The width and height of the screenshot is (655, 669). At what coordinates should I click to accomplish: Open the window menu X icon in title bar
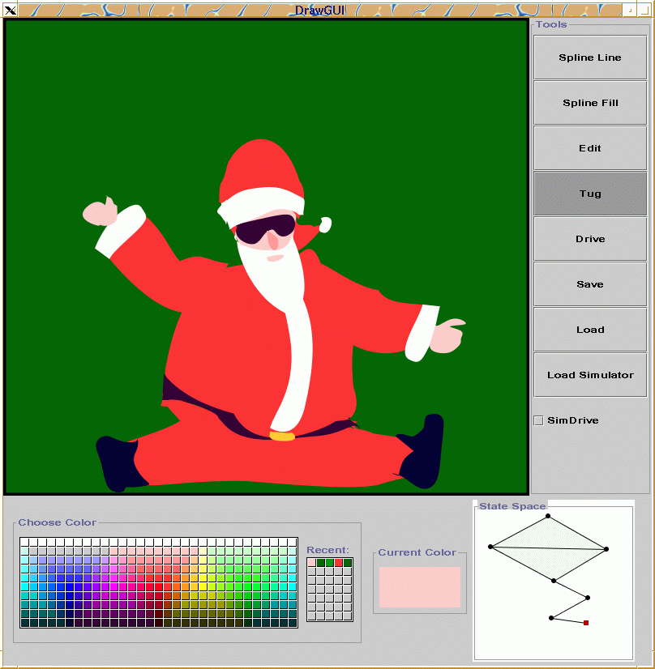point(11,11)
